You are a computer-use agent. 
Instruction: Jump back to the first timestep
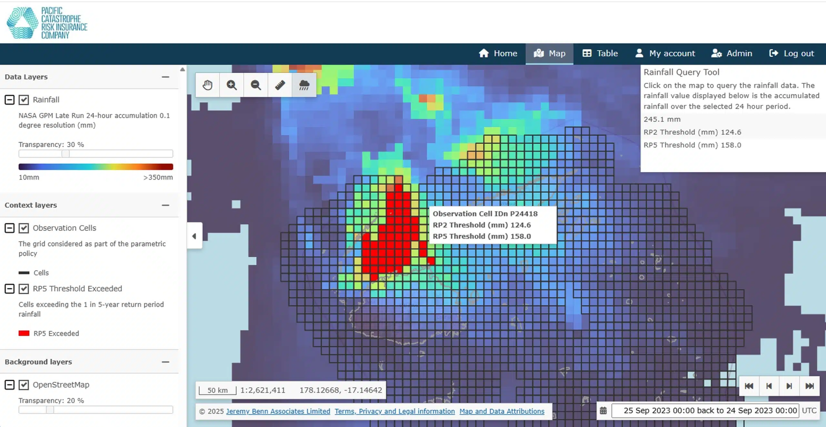click(x=749, y=385)
